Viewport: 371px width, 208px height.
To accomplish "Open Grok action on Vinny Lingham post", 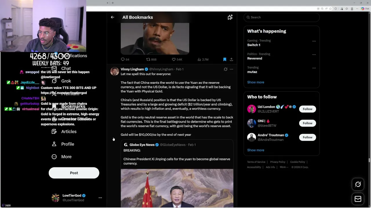I will 225,69.
